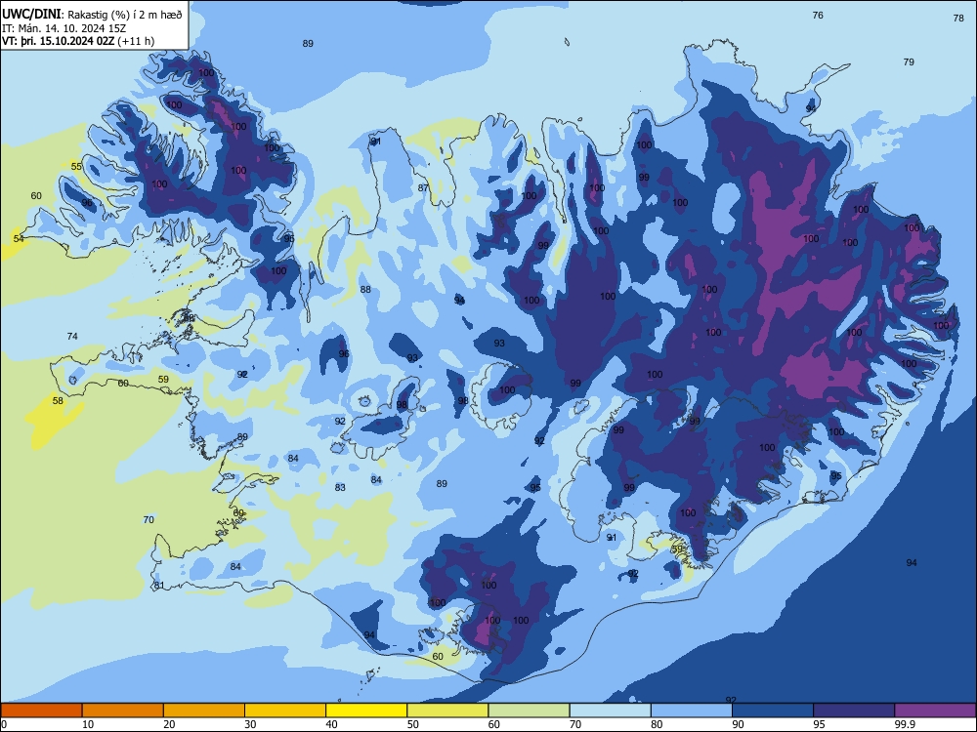Click the dark orange 0–10 legend swatch
Image resolution: width=977 pixels, height=732 pixels.
point(41,711)
